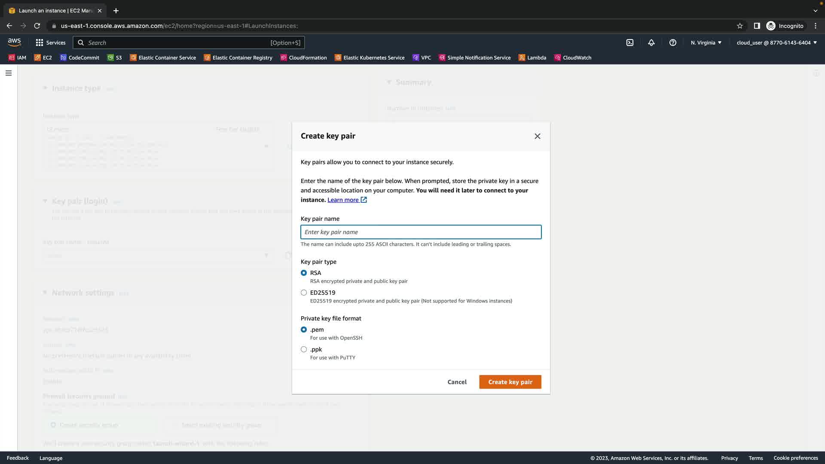This screenshot has width=825, height=464.
Task: Open the AWS help question mark icon
Action: point(673,43)
